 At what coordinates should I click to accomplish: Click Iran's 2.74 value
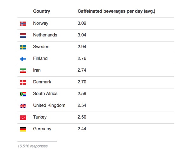[x=82, y=70]
